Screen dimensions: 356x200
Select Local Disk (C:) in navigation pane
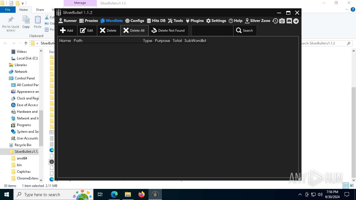(x=27, y=58)
